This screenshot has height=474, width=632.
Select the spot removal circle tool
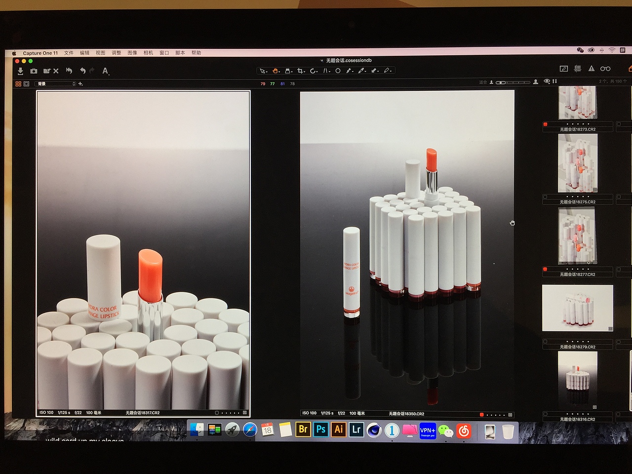click(338, 71)
